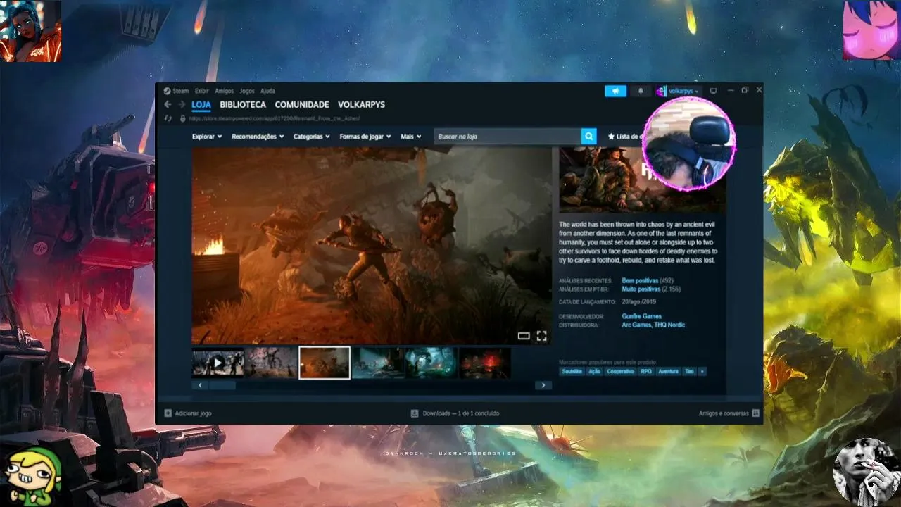Click the Tiro tag
Image resolution: width=901 pixels, height=507 pixels.
click(689, 371)
